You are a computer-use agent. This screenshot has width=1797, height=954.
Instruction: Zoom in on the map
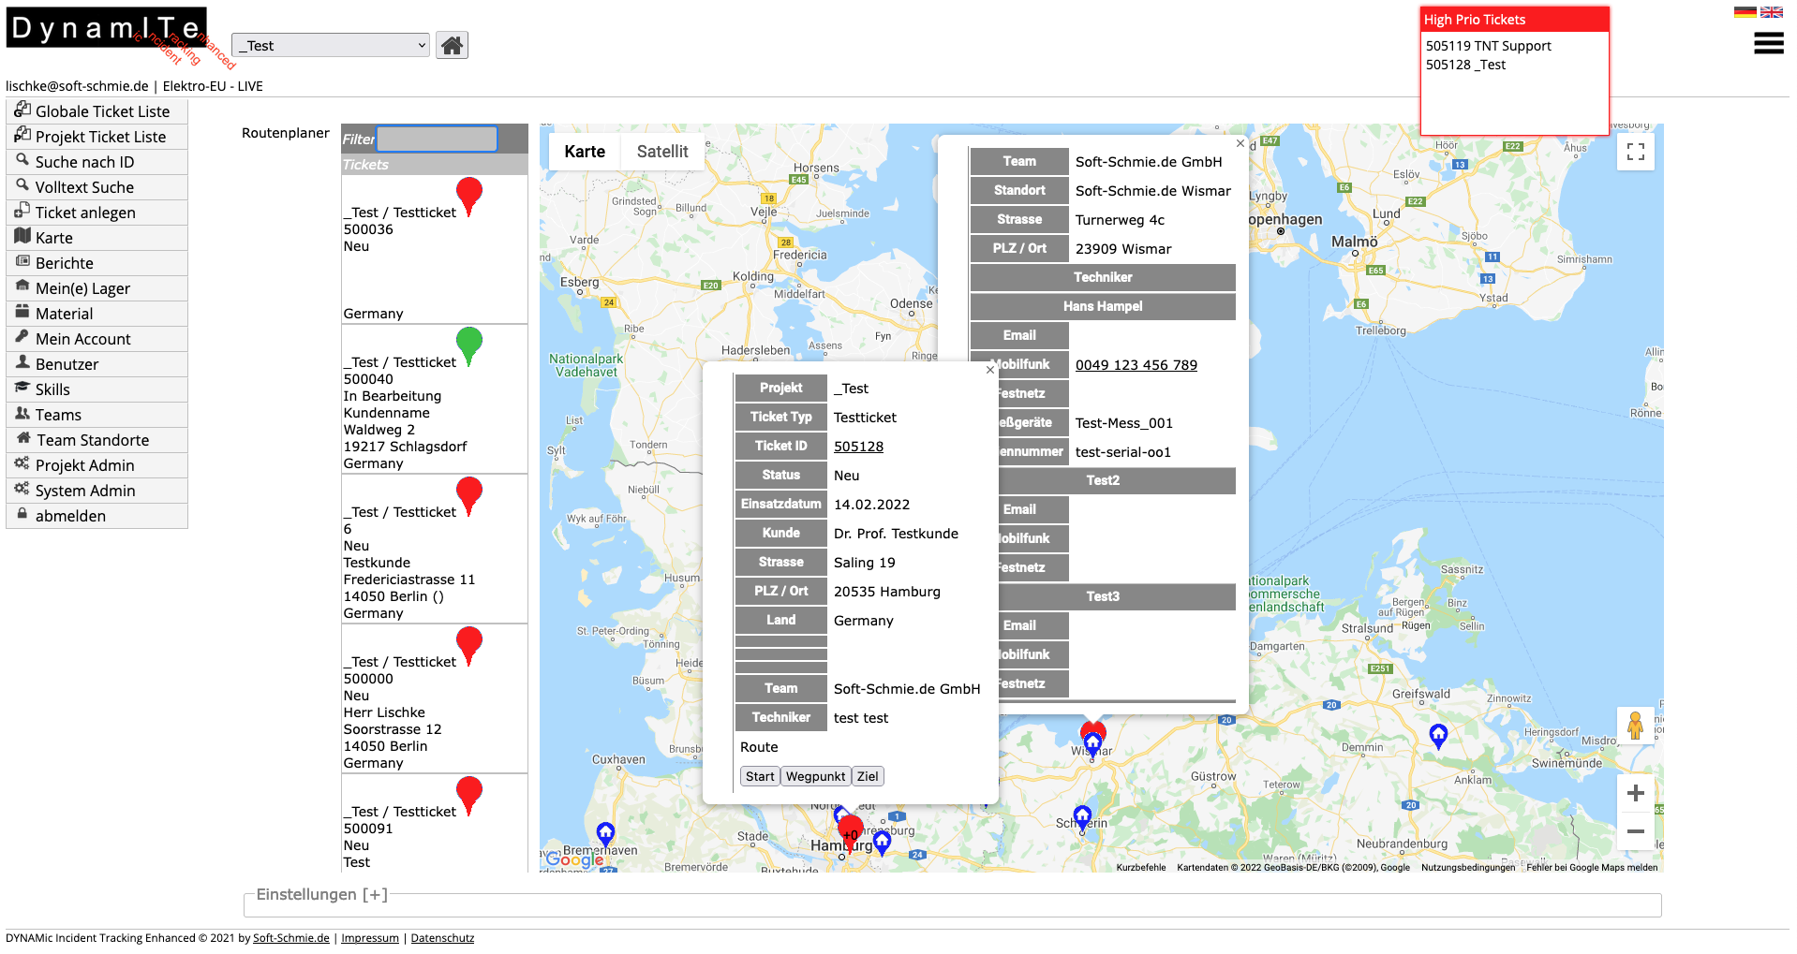pos(1635,793)
